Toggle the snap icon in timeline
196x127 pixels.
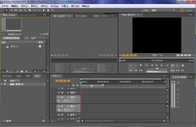(69, 85)
